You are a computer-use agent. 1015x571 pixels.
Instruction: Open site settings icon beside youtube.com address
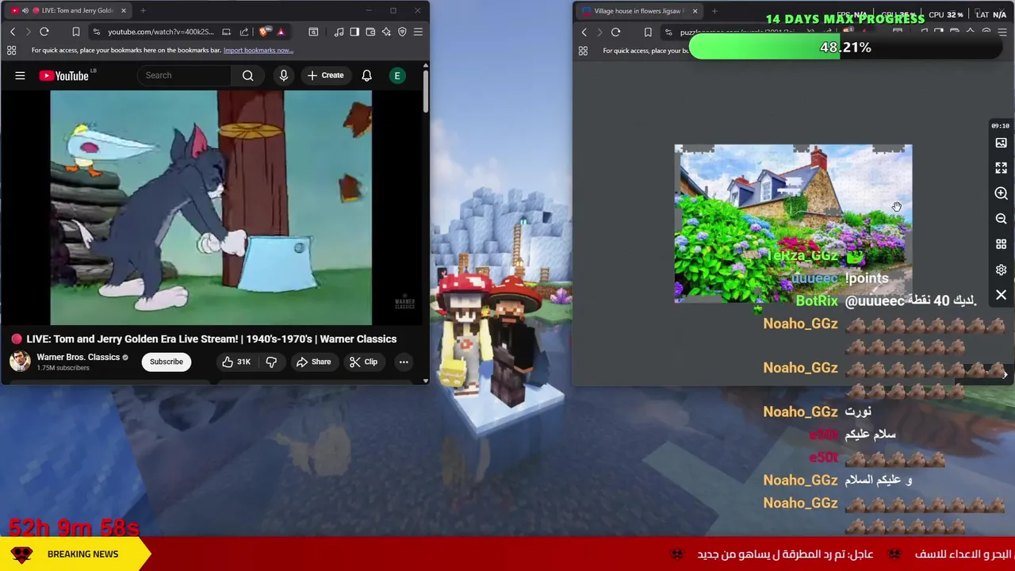pos(96,32)
